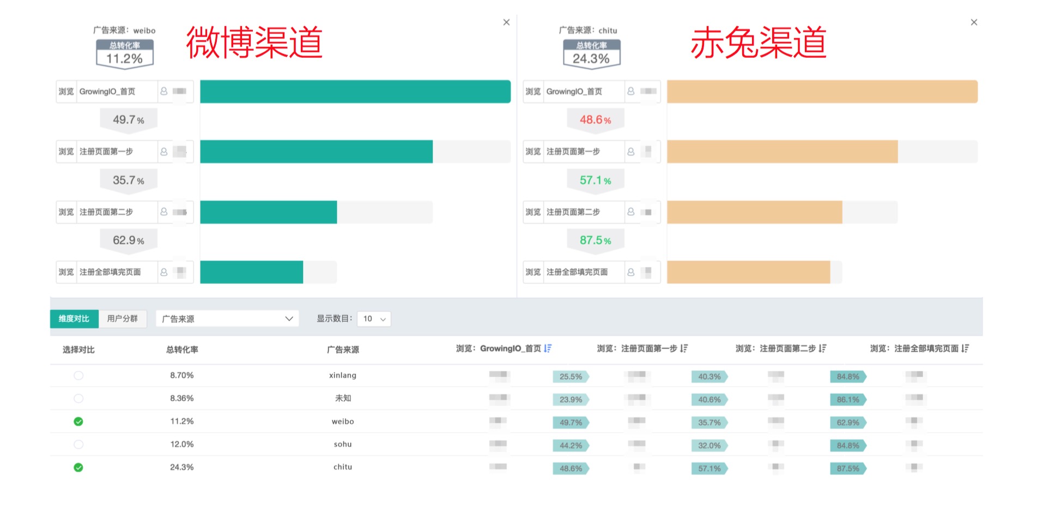The height and width of the screenshot is (507, 1055).
Task: Click chitu step label 注册全部填完页面
Action: [x=577, y=272]
